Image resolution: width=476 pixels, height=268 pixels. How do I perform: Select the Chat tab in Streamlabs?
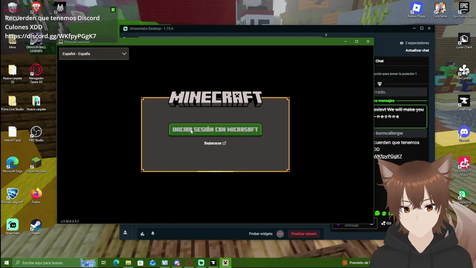[379, 61]
